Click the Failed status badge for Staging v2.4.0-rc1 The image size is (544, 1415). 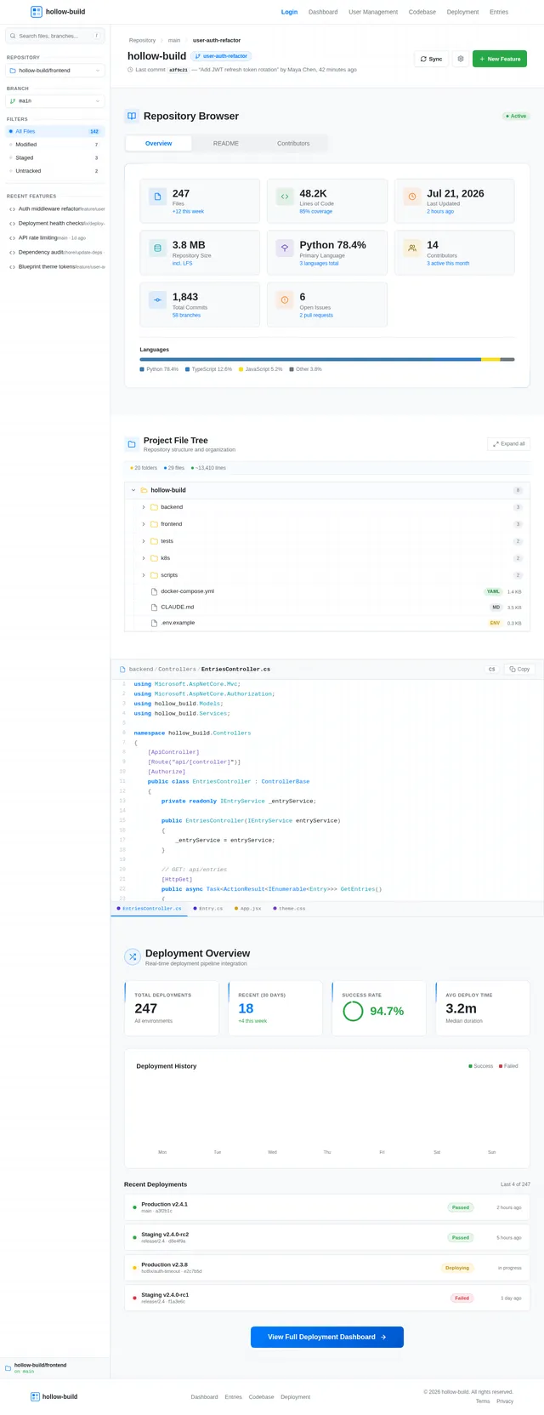pyautogui.click(x=462, y=1298)
